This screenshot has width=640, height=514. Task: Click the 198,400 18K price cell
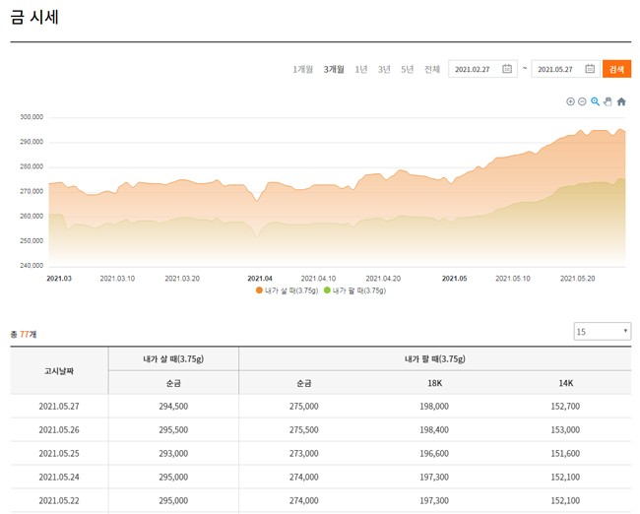click(434, 430)
